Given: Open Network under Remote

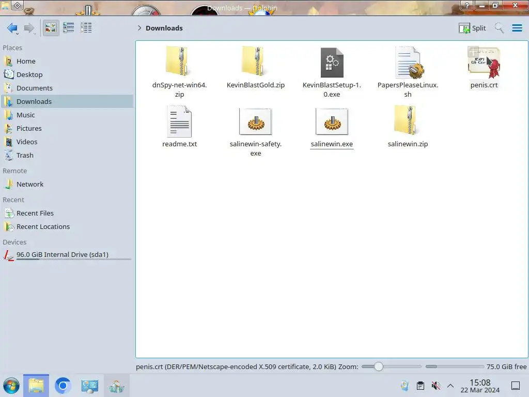Looking at the screenshot, I should 68,185.
